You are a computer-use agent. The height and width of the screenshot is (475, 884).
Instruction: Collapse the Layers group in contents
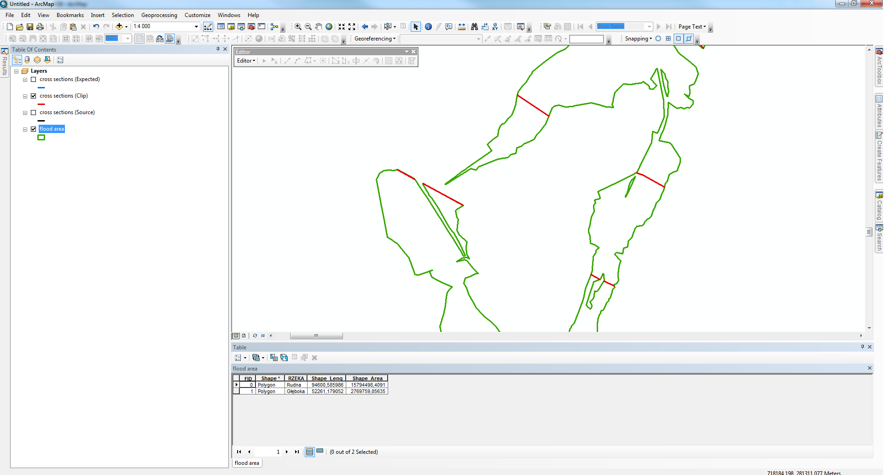(17, 71)
